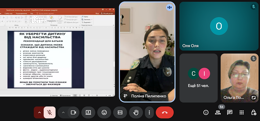This screenshot has width=260, height=121.
Task: Open the Абзац paragraph dialog launcher
Action: [x=28, y=25]
